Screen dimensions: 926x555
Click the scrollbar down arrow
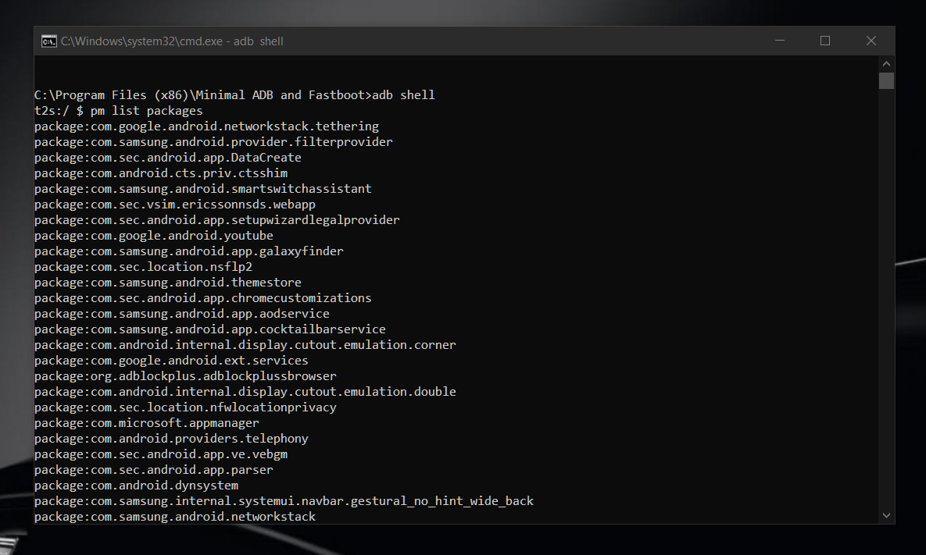tap(886, 515)
